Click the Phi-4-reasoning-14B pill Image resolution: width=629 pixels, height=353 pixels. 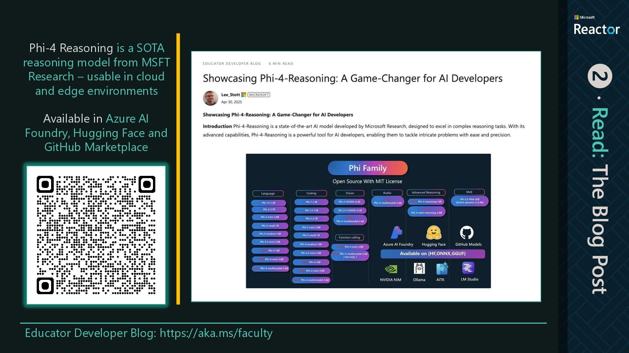426,202
